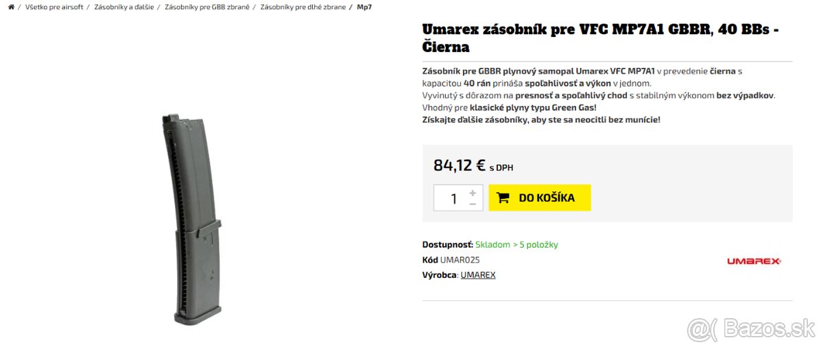Increase quantity with the plus stepper

coord(473,193)
